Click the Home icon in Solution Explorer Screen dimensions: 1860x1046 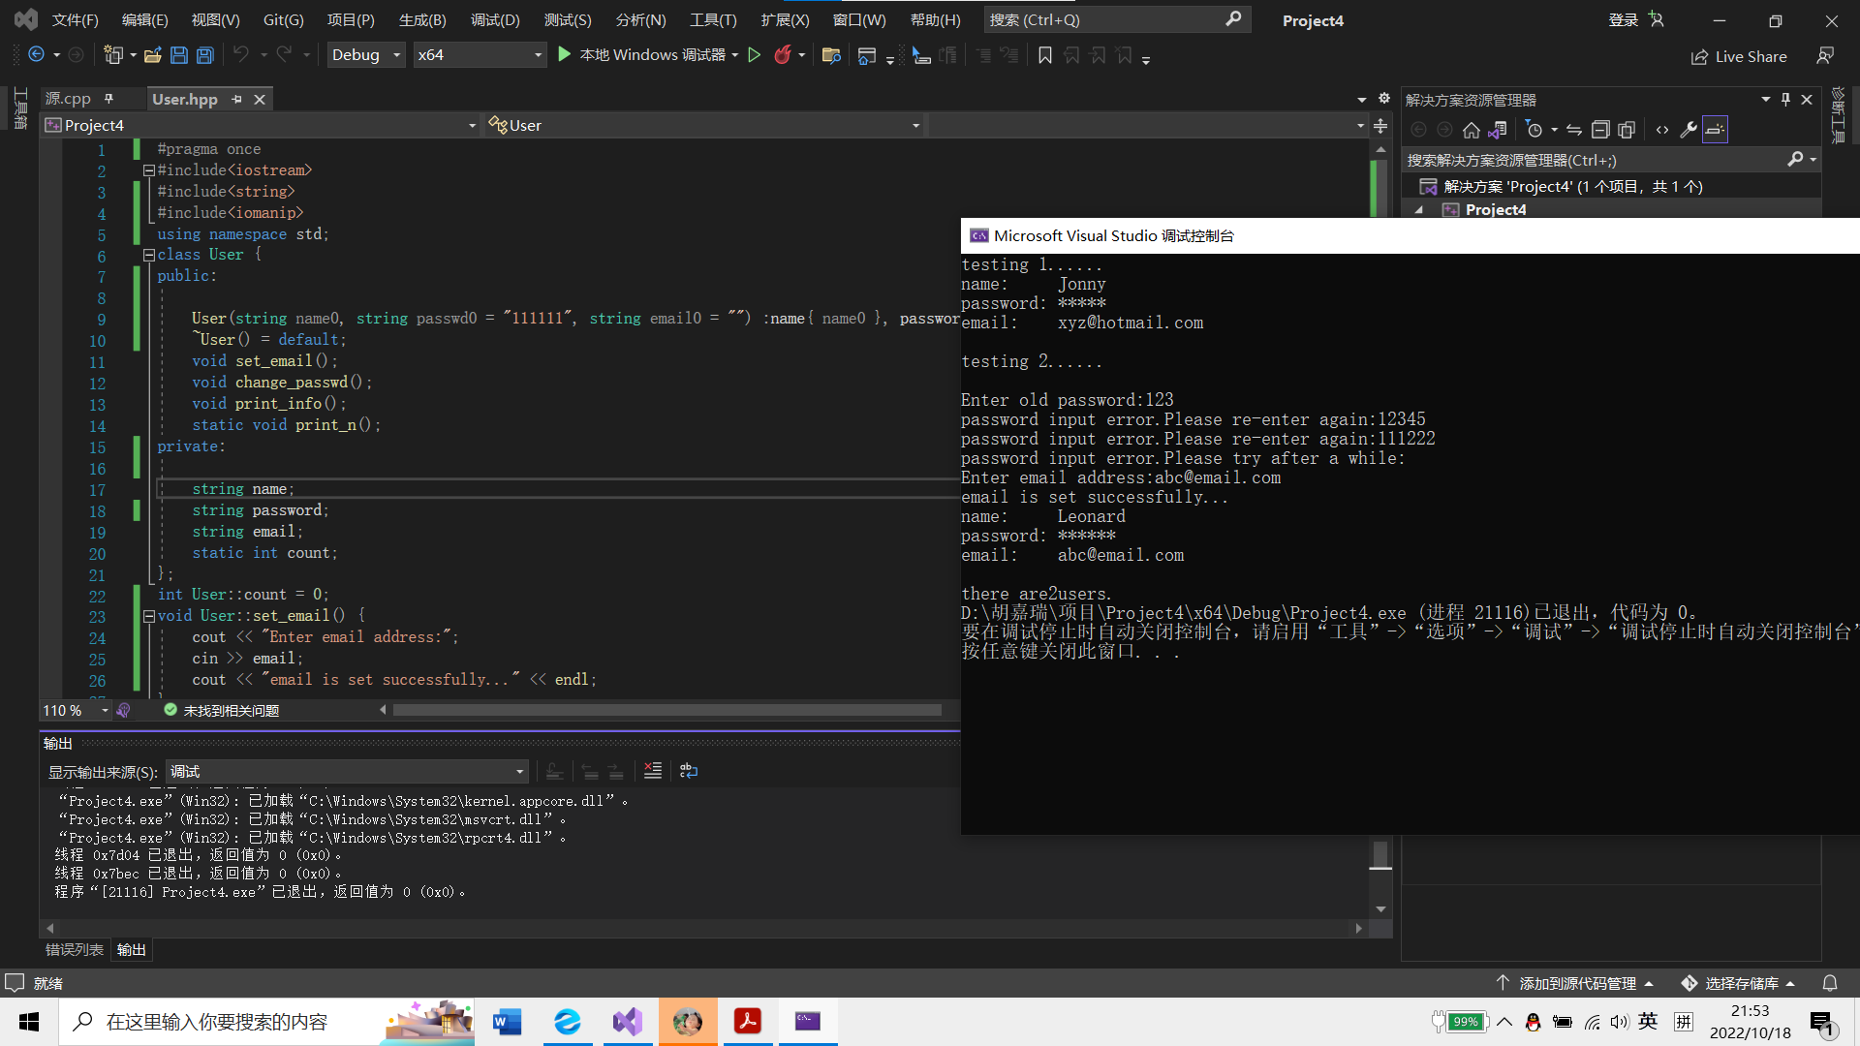(x=1471, y=130)
